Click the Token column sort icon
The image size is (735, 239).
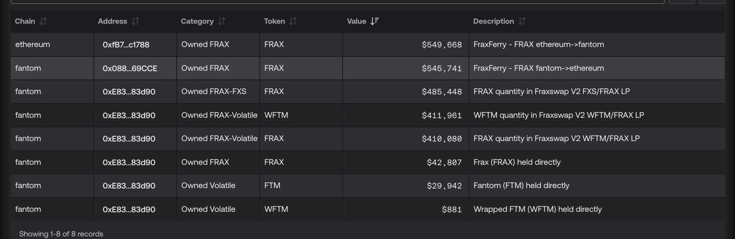click(x=293, y=21)
